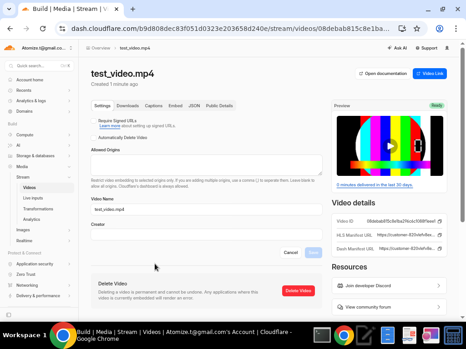This screenshot has height=349, width=466.
Task: Open the JSON tab
Action: 194,105
